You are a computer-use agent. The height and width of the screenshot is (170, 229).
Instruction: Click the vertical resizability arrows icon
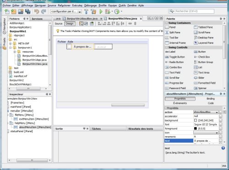pyautogui.click(x=135, y=24)
